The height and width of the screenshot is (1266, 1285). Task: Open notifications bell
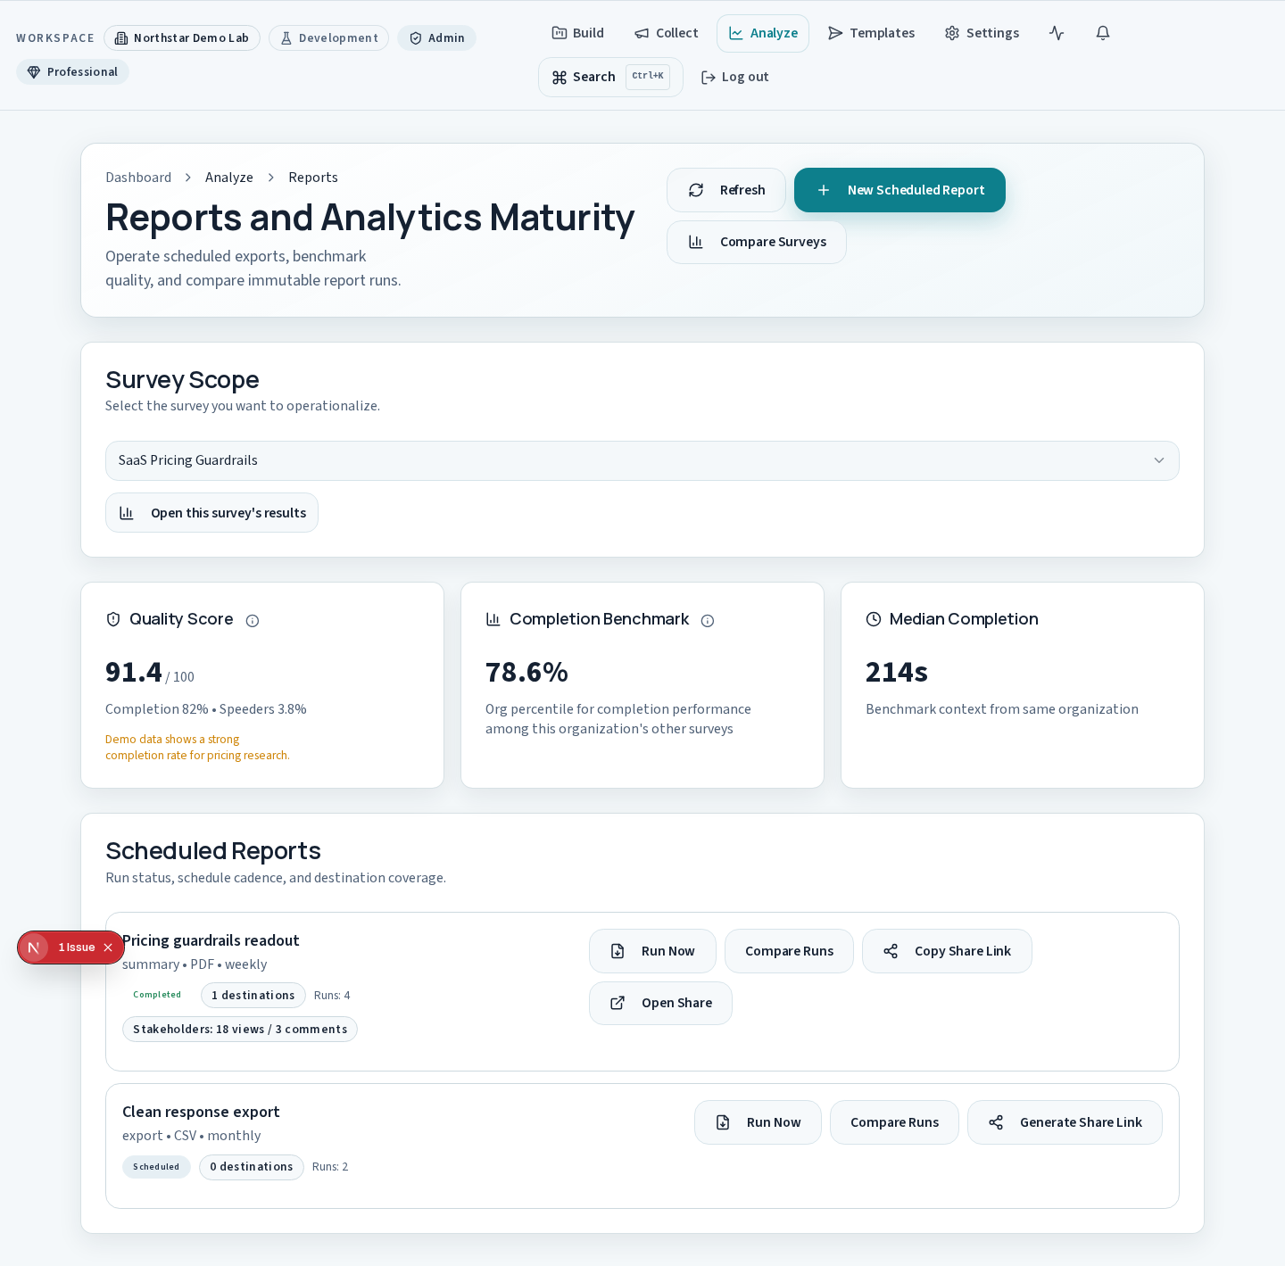pyautogui.click(x=1103, y=33)
